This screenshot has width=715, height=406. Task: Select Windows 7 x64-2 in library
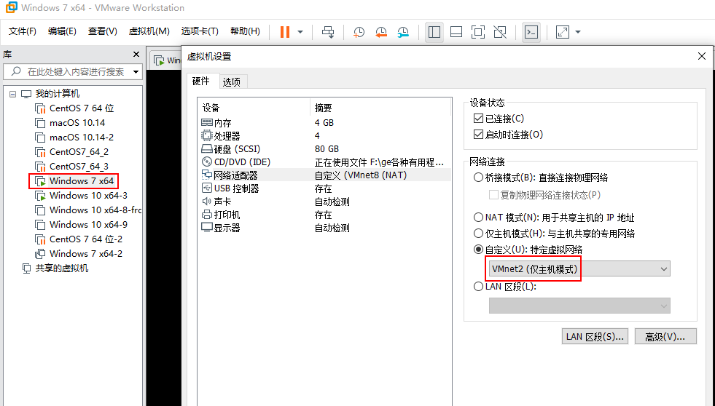click(x=79, y=254)
